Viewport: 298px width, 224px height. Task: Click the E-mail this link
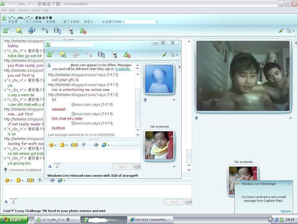point(123,69)
